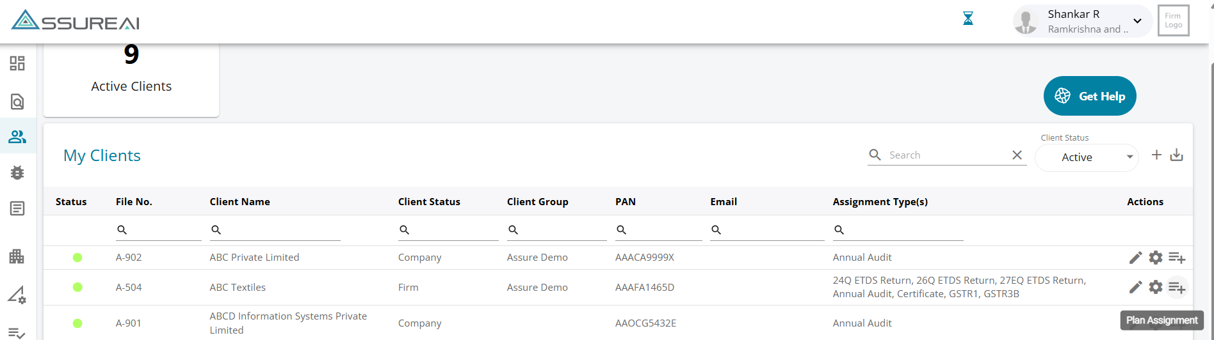The width and height of the screenshot is (1214, 340).
Task: Click the AssureAI logo
Action: [x=76, y=20]
